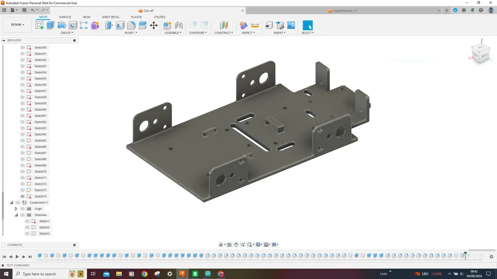Select the Shell tool in Modify
This screenshot has height=279, width=497.
[x=120, y=25]
